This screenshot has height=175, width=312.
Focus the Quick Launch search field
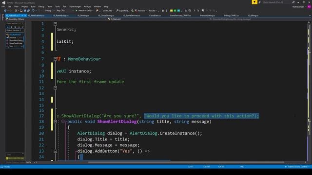click(x=276, y=2)
